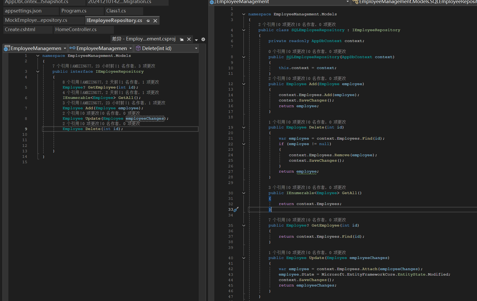Image resolution: width=477 pixels, height=301 pixels.
Task: Click line number 19 in right editor gutter
Action: coord(231,127)
